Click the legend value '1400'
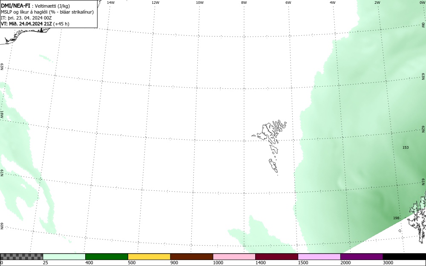 pyautogui.click(x=261, y=263)
